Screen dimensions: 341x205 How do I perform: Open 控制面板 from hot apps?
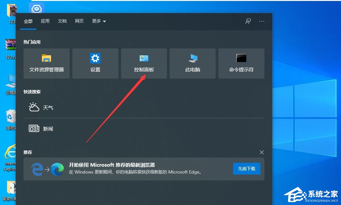point(144,63)
